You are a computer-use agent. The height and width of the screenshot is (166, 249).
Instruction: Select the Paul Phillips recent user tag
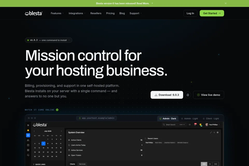click(149, 143)
